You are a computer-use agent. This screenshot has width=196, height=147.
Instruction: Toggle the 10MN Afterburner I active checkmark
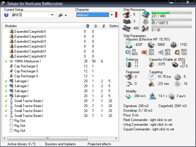[6, 61]
